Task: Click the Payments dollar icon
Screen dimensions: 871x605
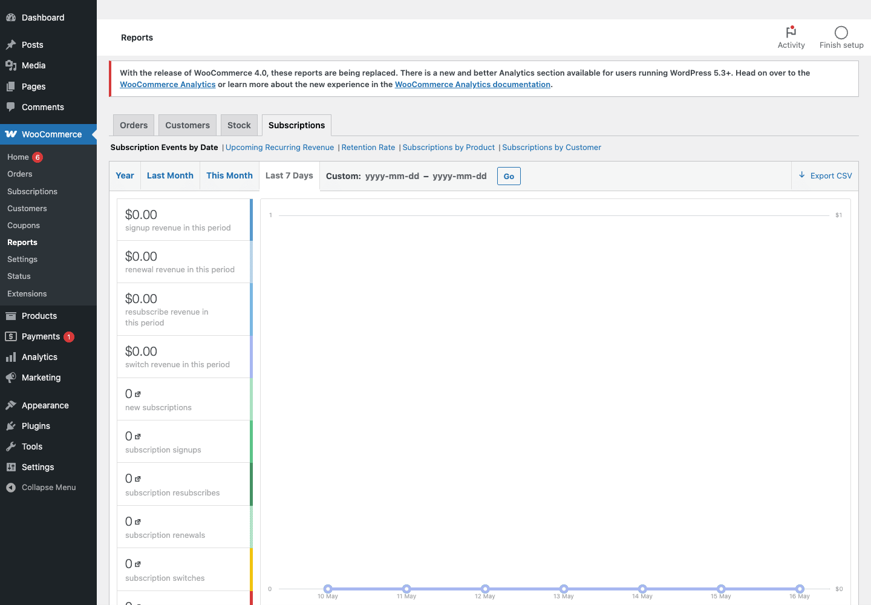Action: click(x=11, y=336)
